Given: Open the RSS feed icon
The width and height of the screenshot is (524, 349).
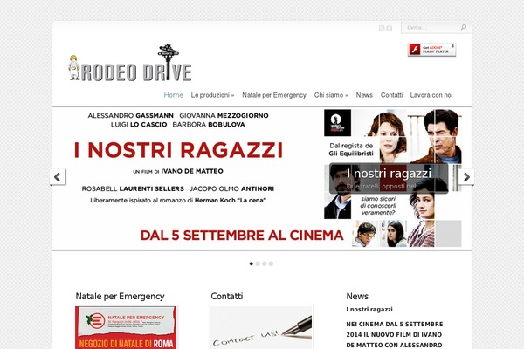Looking at the screenshot, I should pyautogui.click(x=382, y=29).
